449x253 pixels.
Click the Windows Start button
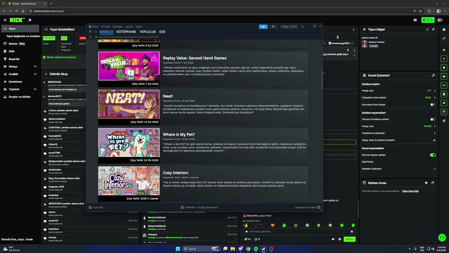click(x=178, y=249)
